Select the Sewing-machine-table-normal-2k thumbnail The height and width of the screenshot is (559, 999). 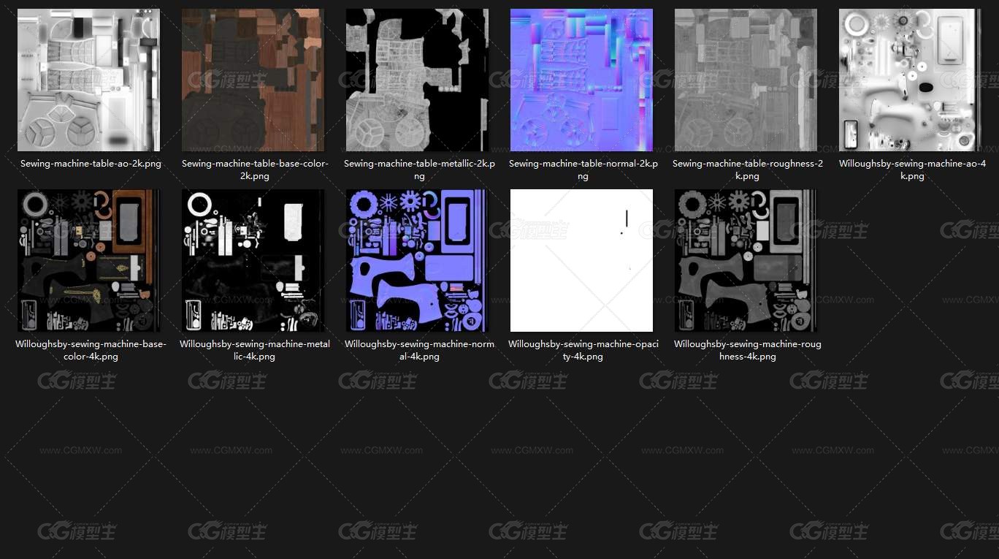[582, 80]
